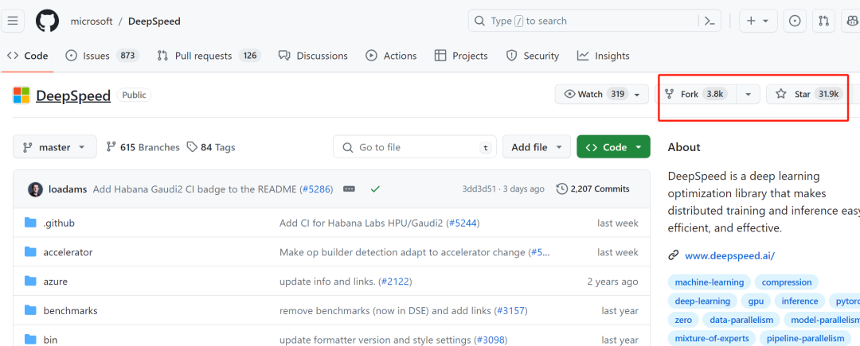Open the command palette icon
Screen dimensions: 860x346
click(709, 21)
